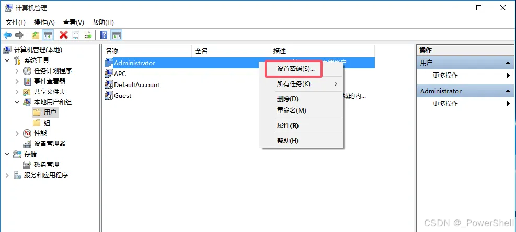Toggle the show/hide action pane toolbar icon

(x=117, y=35)
